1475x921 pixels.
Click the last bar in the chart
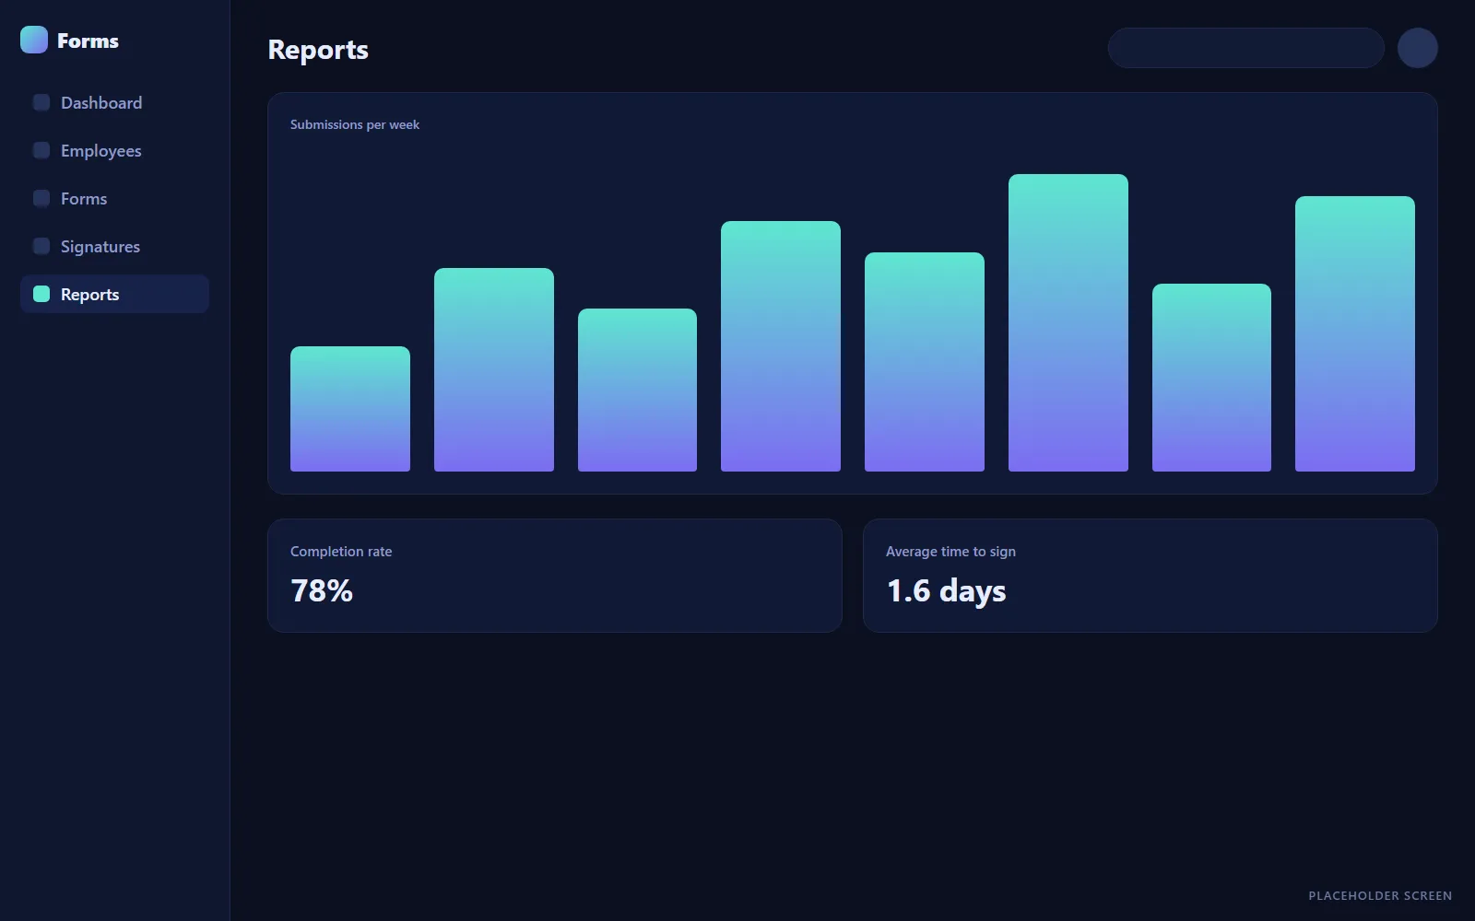click(x=1355, y=333)
